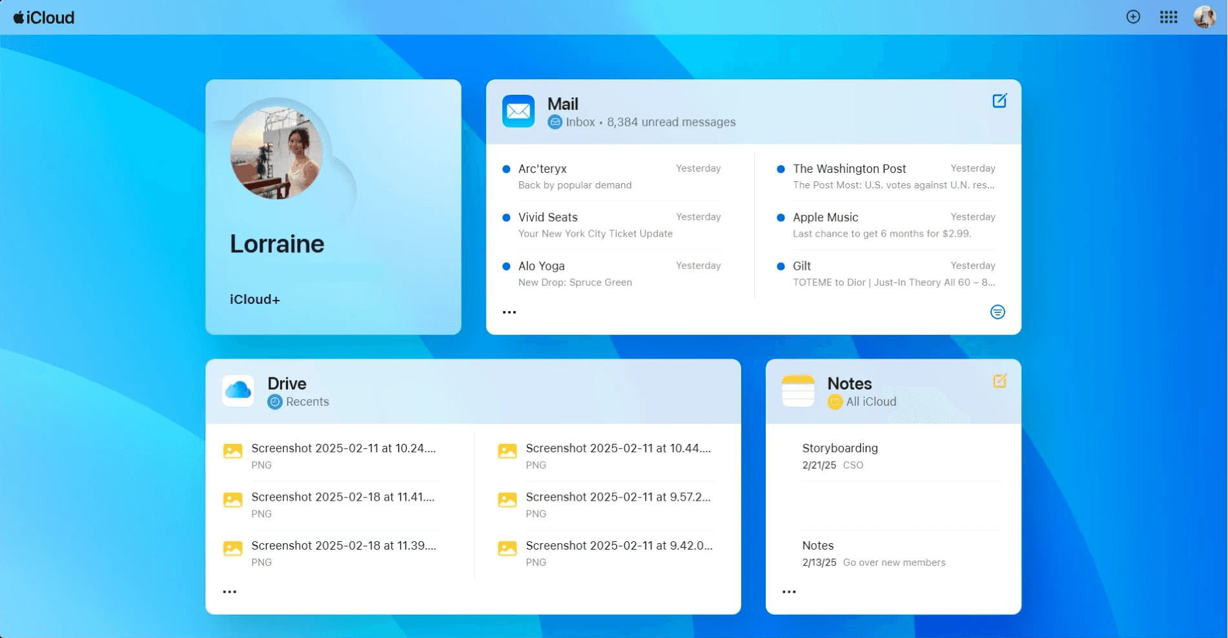Open the Notes tile three-dot menu
Viewport: 1228px width, 638px height.
[789, 592]
